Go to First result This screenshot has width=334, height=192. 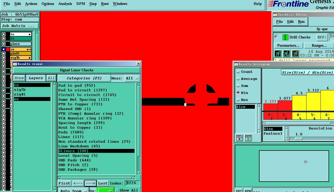(64, 183)
